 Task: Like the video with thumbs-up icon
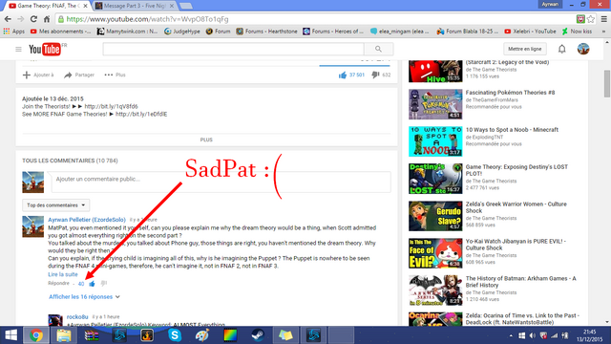tap(343, 75)
